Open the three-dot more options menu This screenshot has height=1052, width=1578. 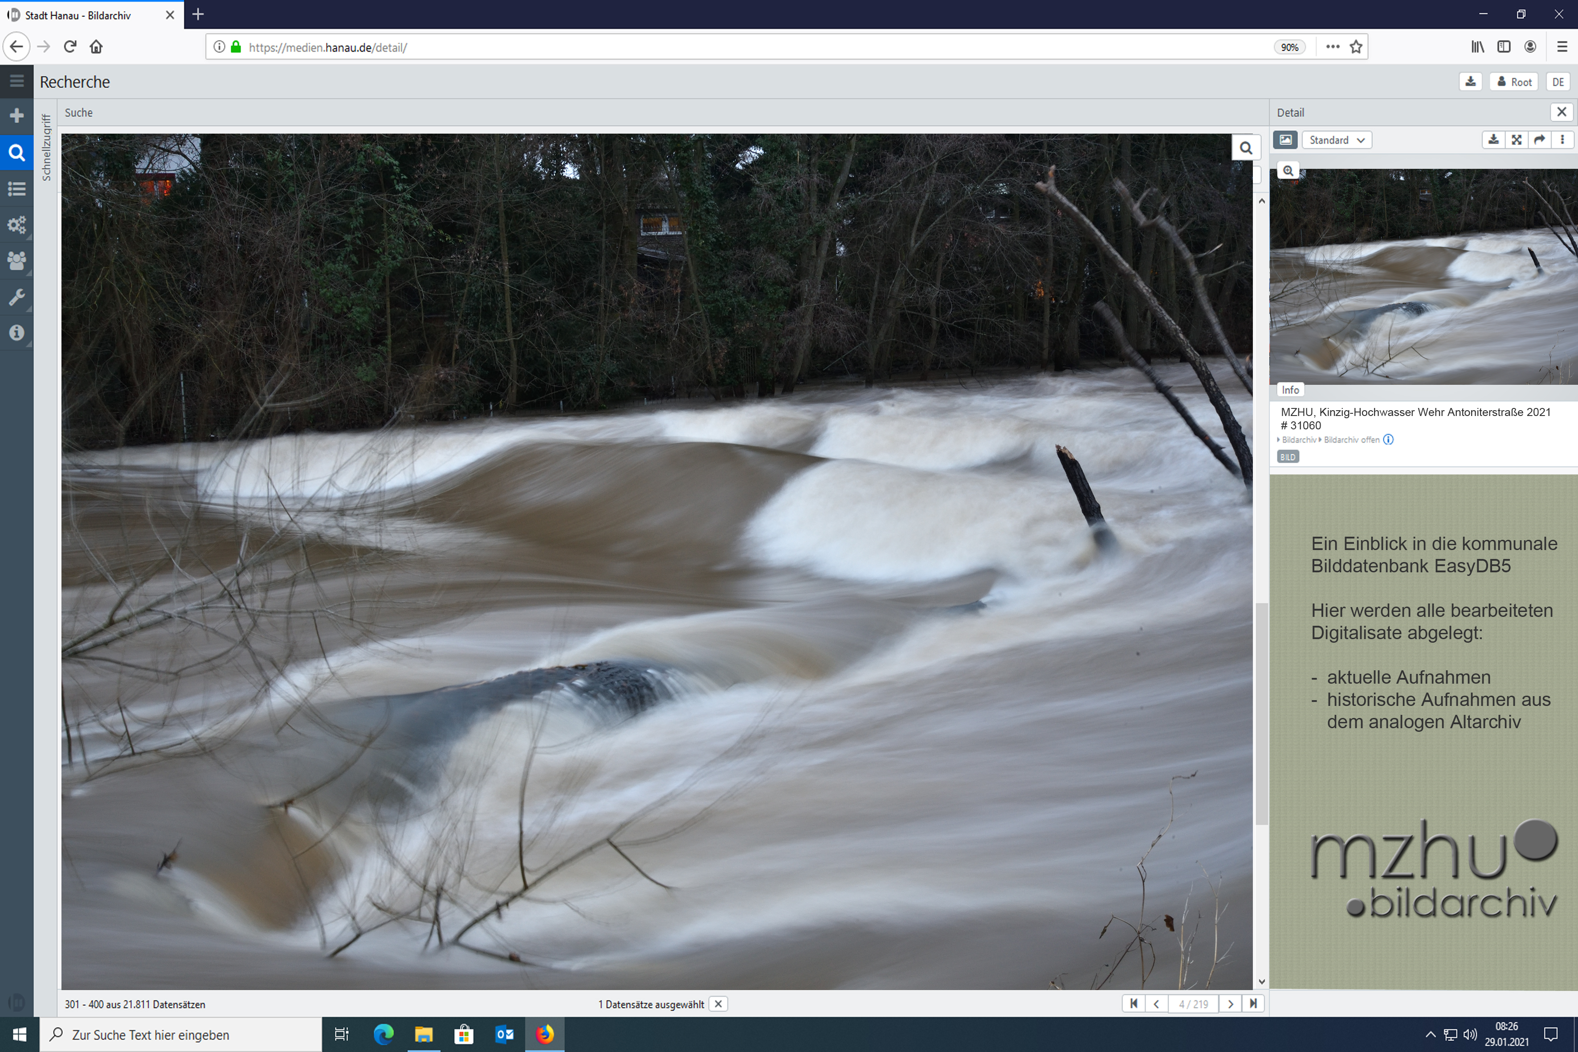pos(1562,139)
